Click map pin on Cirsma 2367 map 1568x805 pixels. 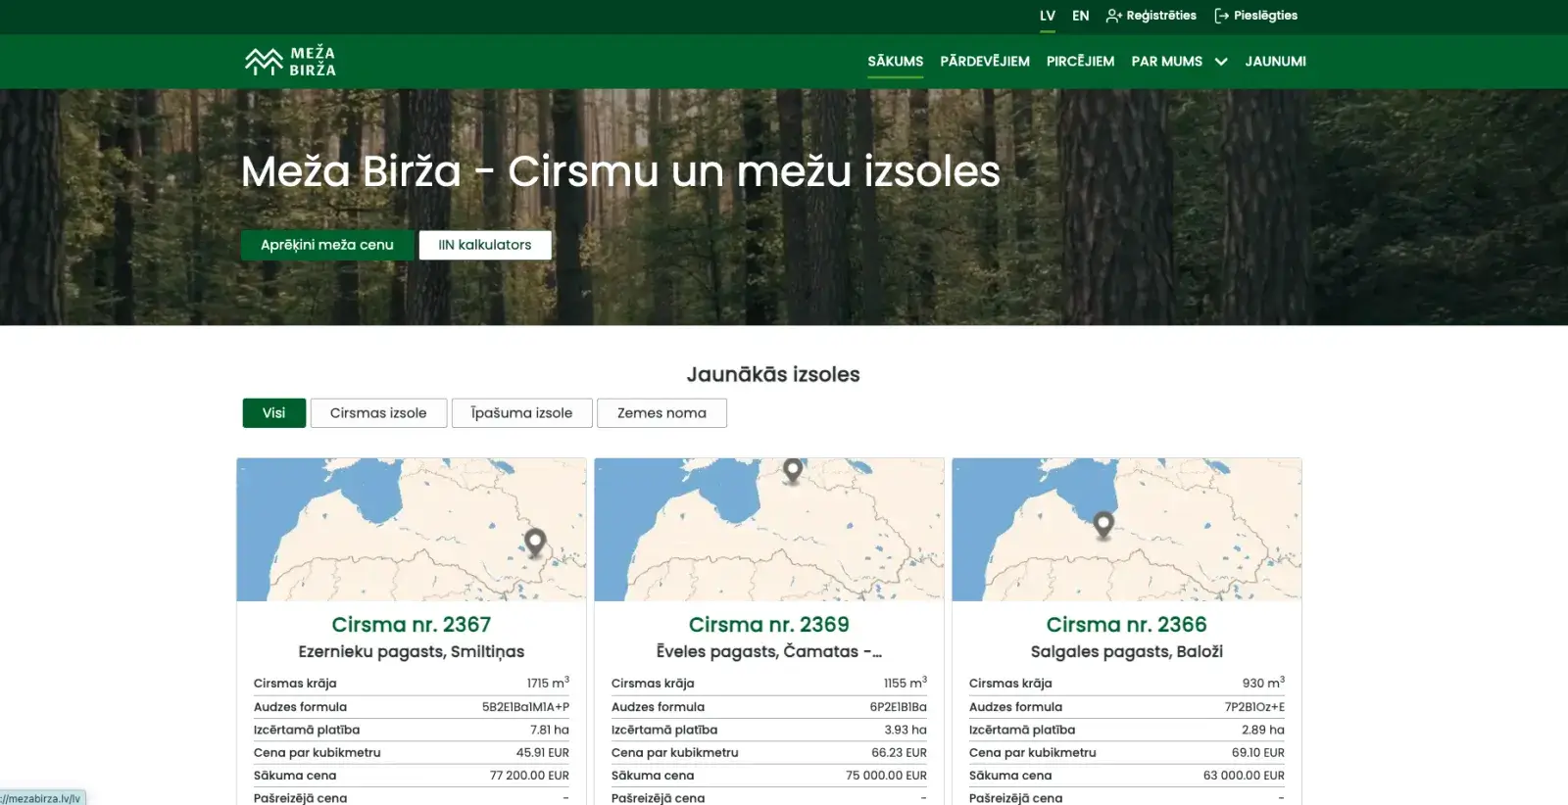click(535, 541)
